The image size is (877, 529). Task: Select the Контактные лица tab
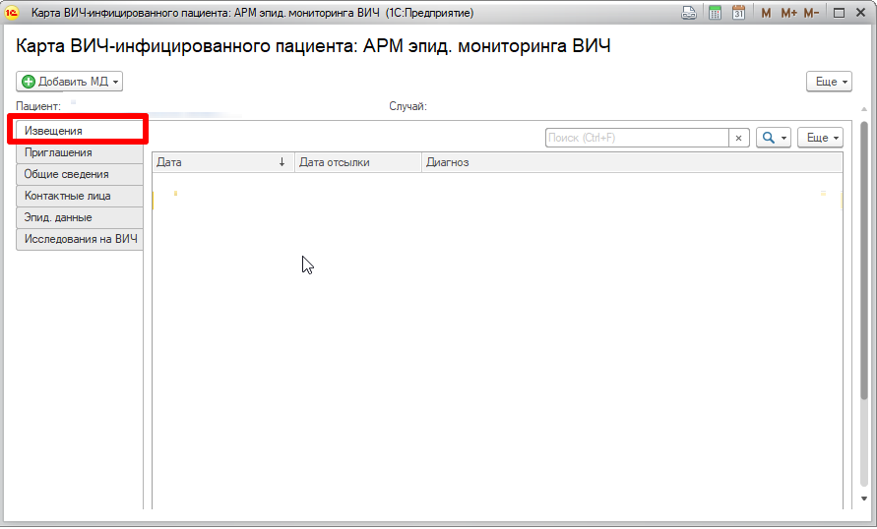(80, 196)
